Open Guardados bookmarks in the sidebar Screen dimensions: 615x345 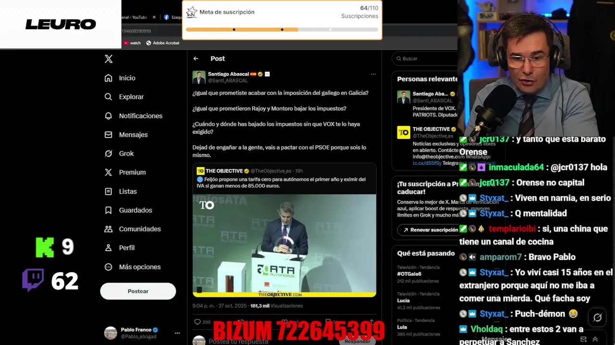(x=128, y=210)
